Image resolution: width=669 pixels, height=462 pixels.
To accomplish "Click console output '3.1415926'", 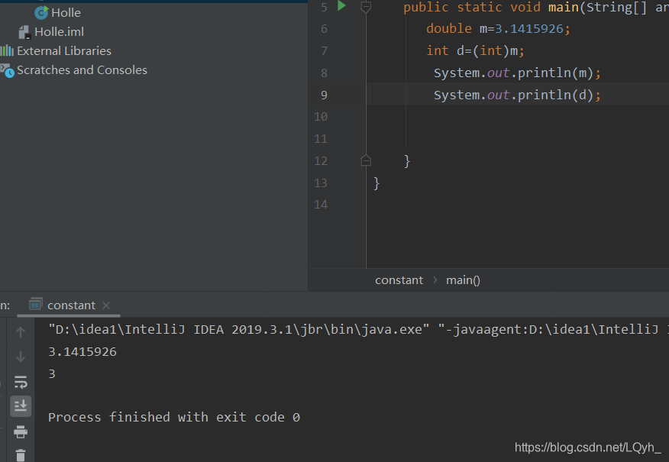I will point(82,352).
